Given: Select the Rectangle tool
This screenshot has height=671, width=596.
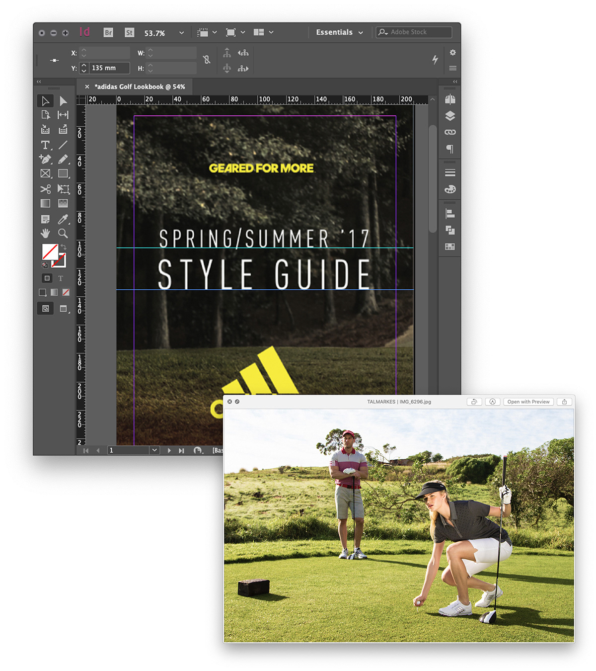Looking at the screenshot, I should pyautogui.click(x=63, y=173).
